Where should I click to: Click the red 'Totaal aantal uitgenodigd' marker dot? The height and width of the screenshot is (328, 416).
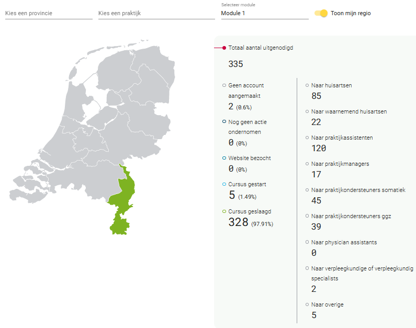tap(224, 48)
